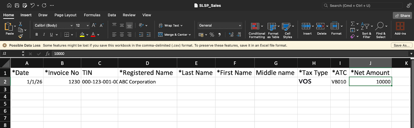Open the font size 12 dropdown

coord(82,25)
